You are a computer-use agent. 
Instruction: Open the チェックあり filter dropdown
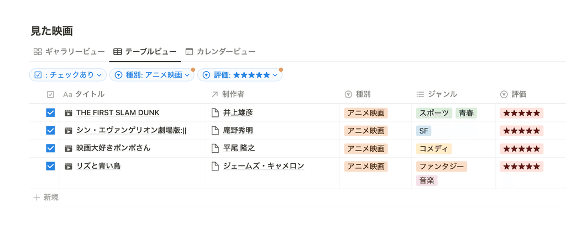pos(68,75)
